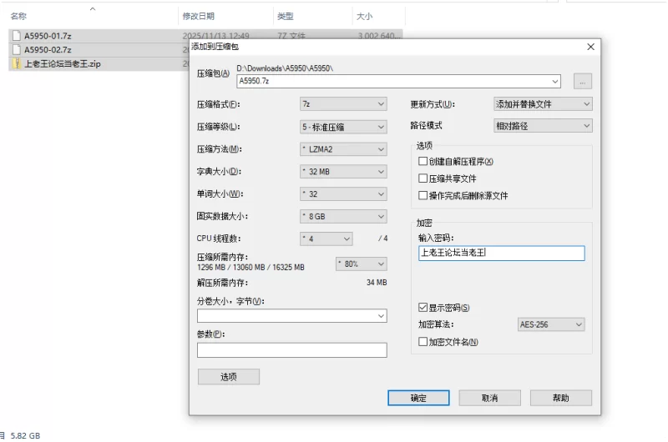Enable 操作完成后删除源文件 checkbox
Viewport: 668px width, 442px height.
[423, 195]
